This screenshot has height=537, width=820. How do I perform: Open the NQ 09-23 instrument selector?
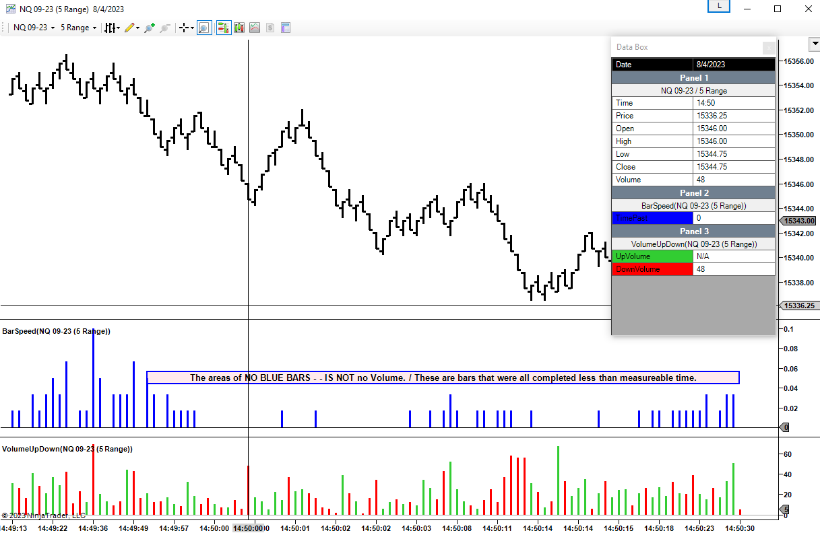pos(34,28)
